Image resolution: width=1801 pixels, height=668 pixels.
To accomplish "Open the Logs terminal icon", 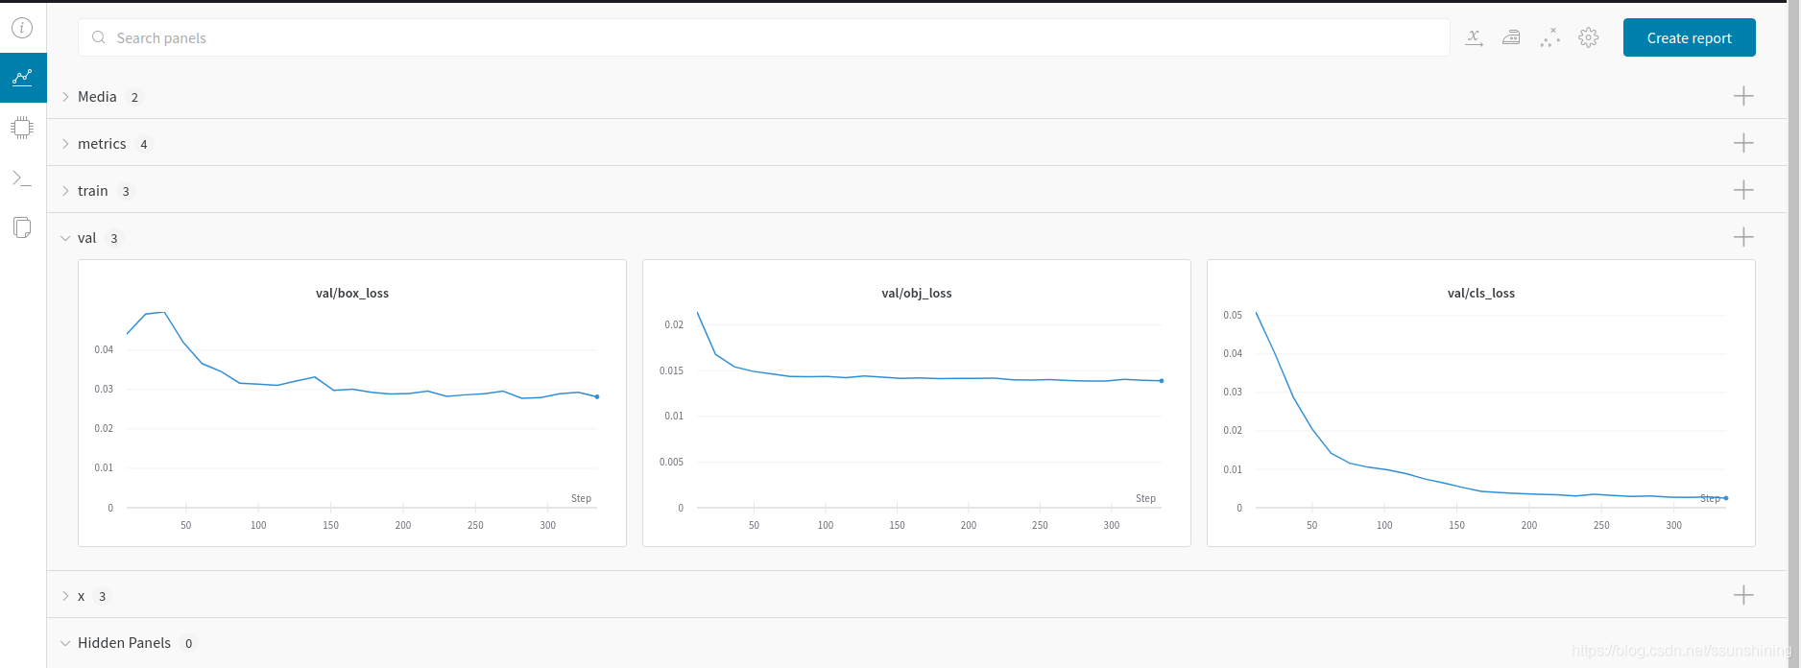I will [x=22, y=178].
